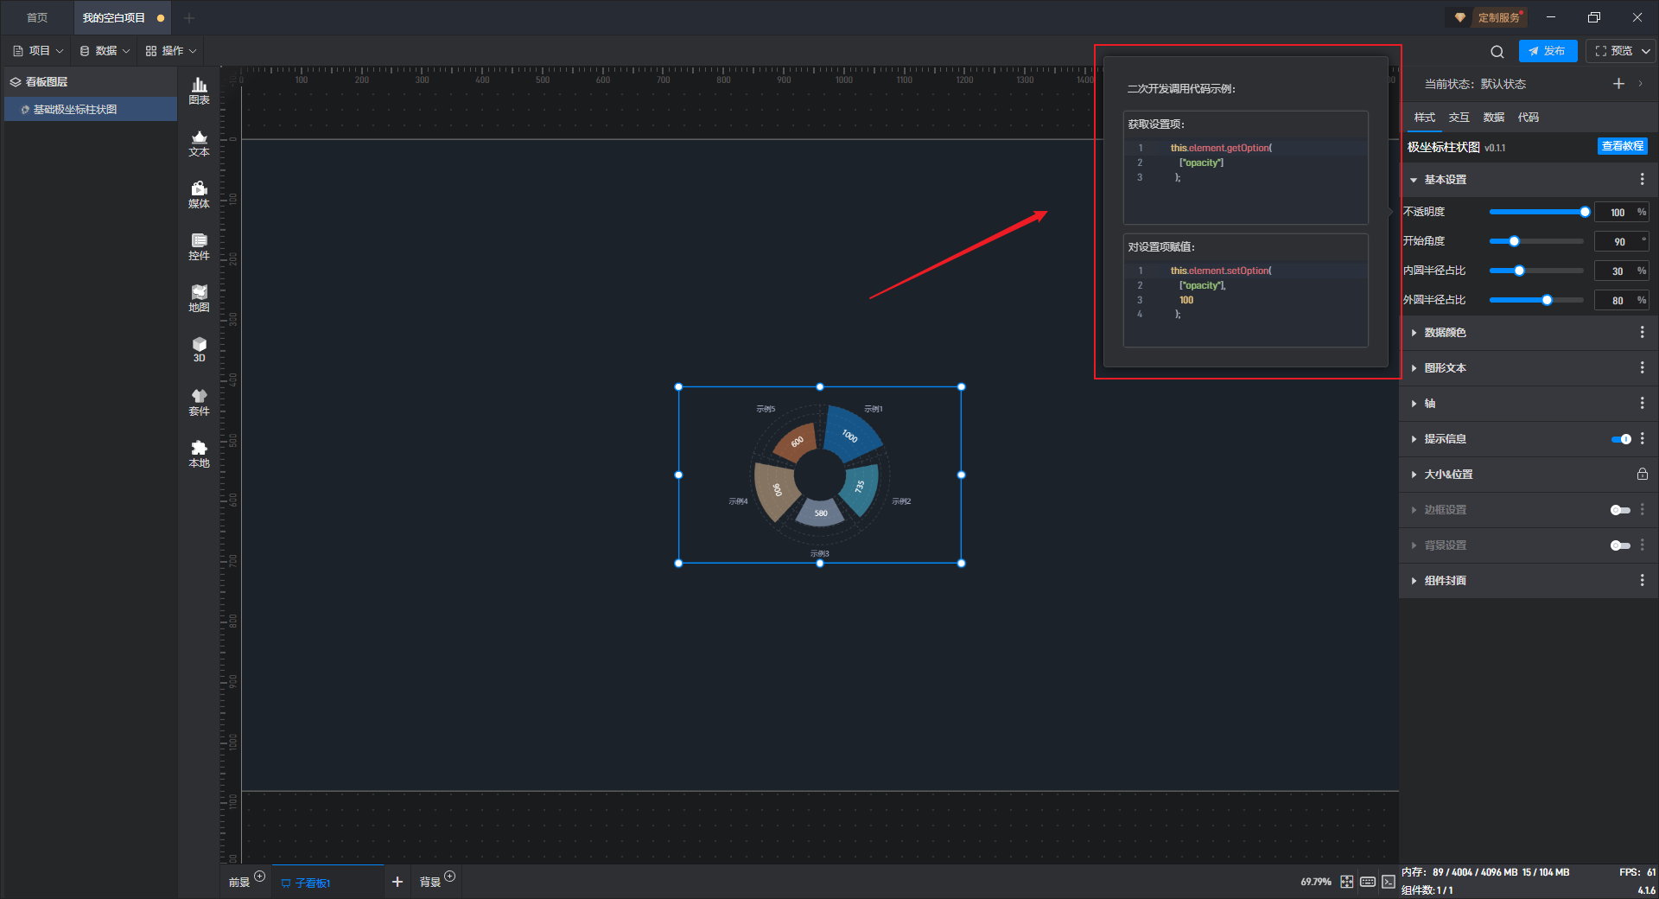Switch to the 代码 tab
Image resolution: width=1659 pixels, height=899 pixels.
tap(1528, 118)
